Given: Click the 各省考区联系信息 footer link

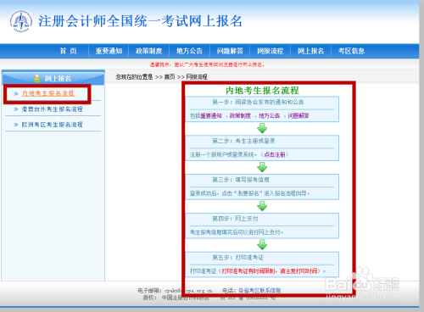Looking at the screenshot, I should point(259,290).
